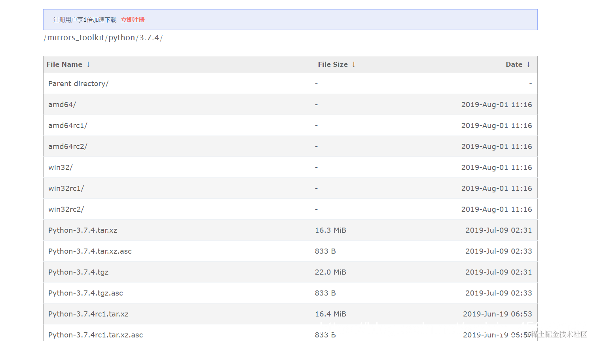
Task: Download Python-3.7.4.tar.xz
Action: coord(83,230)
